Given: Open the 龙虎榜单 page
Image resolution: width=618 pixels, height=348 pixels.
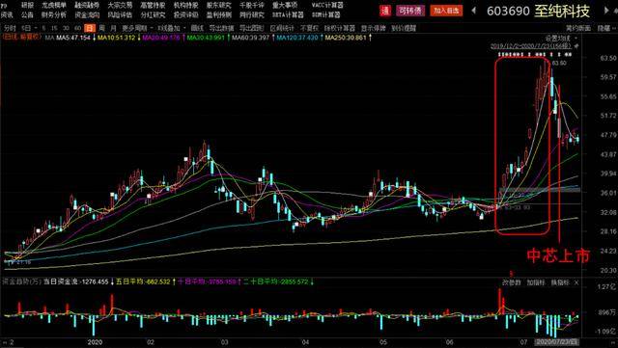Looking at the screenshot, I should [54, 6].
